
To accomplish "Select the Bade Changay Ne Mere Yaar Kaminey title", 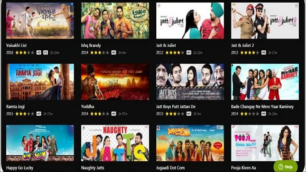I will 262,107.
